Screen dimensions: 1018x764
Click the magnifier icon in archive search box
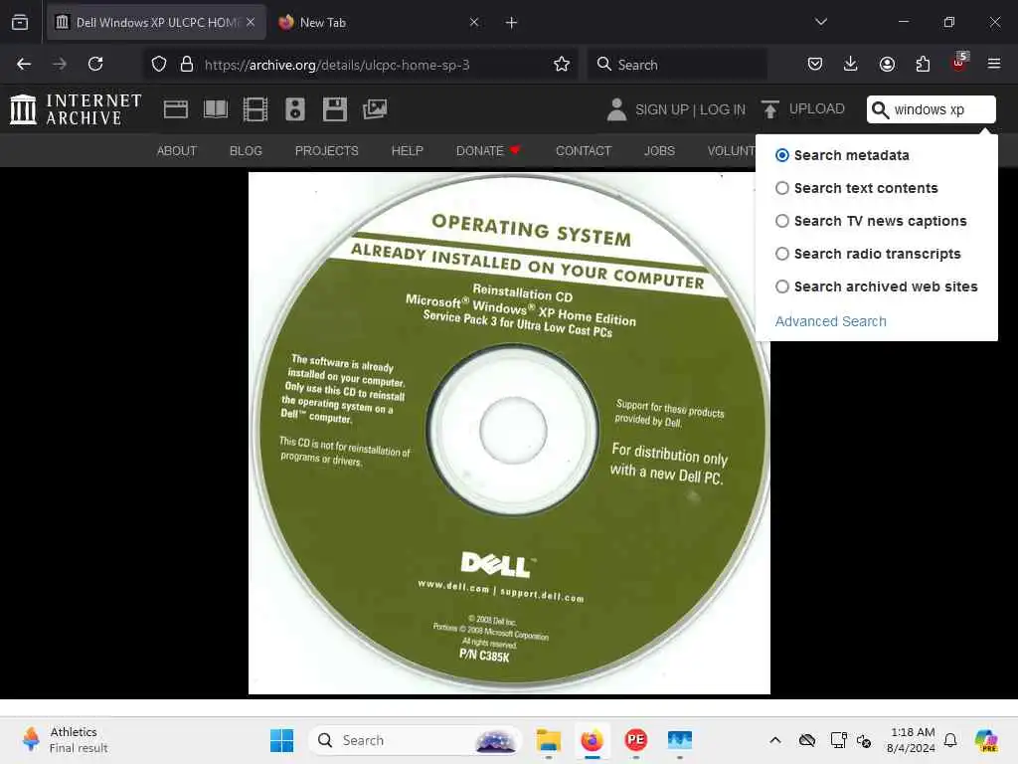point(880,109)
